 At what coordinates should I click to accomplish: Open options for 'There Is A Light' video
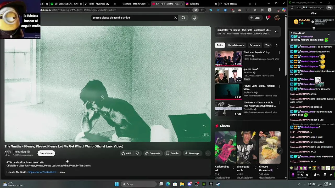(x=279, y=103)
